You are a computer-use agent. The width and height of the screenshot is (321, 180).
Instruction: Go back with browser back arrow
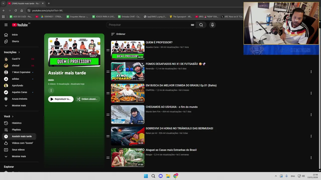click(x=4, y=10)
